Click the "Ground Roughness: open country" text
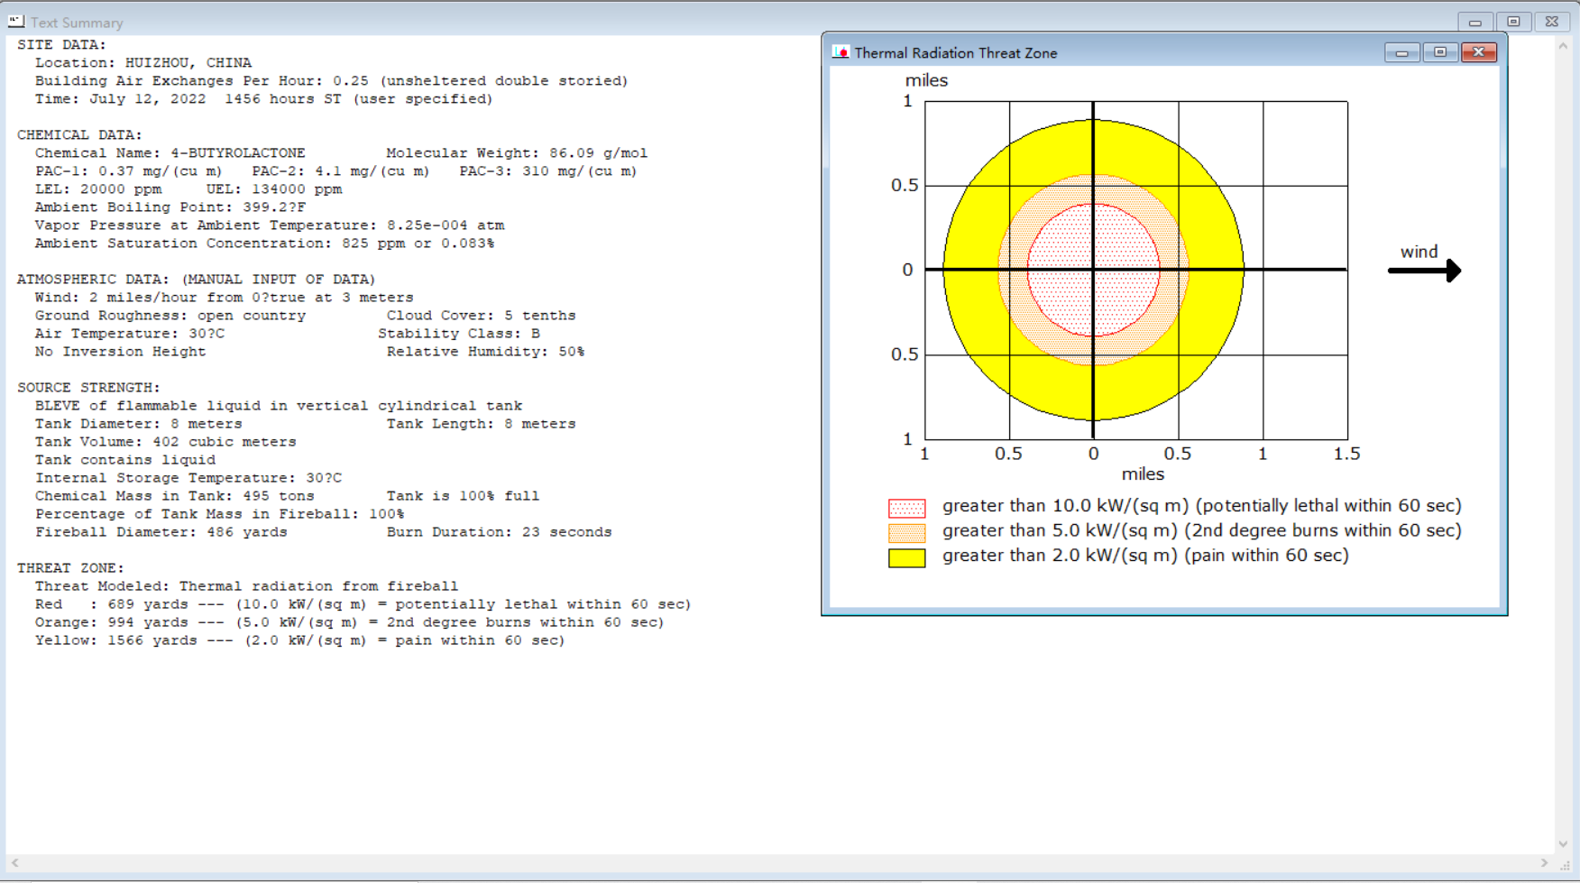The width and height of the screenshot is (1580, 883). point(170,316)
